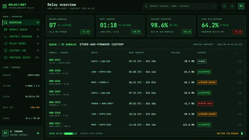This screenshot has width=249, height=140.
Task: Click the 01:18 next contact countdown
Action: click(108, 25)
